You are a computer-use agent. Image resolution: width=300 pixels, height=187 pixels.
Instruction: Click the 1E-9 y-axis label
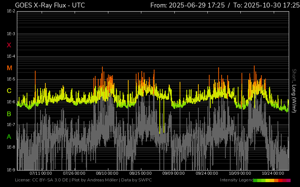tap(11, 170)
